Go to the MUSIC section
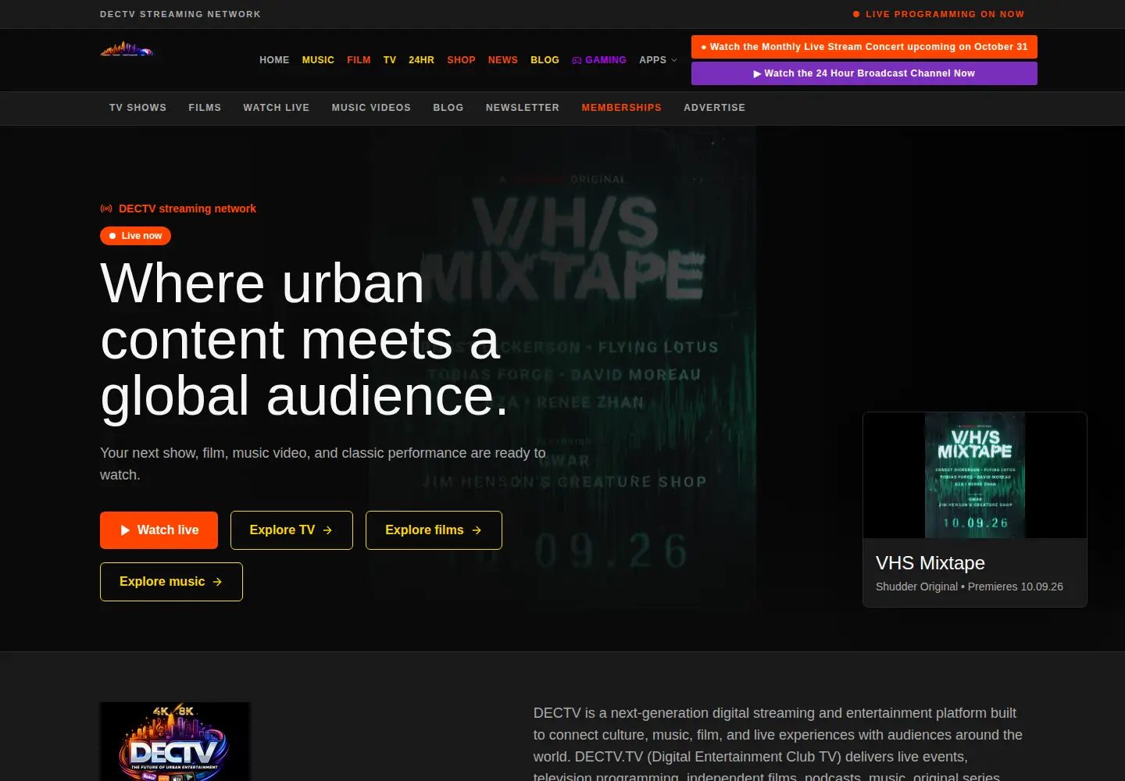 (x=318, y=60)
